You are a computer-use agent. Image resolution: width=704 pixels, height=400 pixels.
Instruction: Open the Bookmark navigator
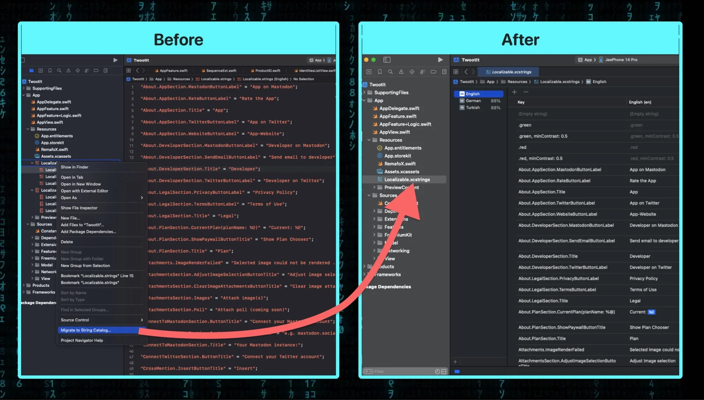pyautogui.click(x=50, y=70)
